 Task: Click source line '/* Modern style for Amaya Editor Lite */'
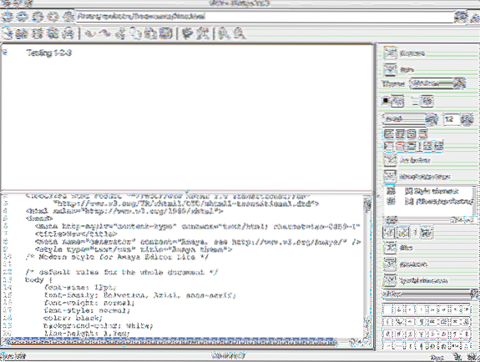[x=117, y=257]
